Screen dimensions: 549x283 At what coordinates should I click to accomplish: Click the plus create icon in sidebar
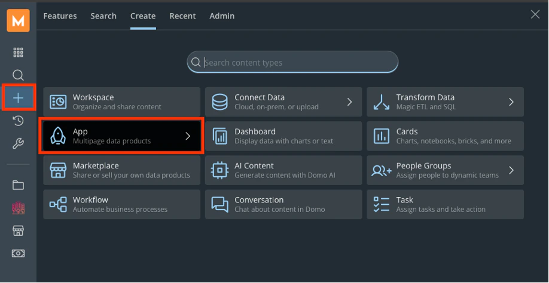coord(18,98)
